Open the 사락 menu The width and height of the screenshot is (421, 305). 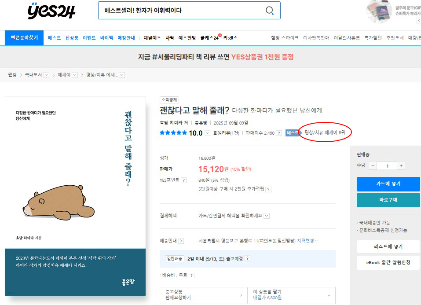(170, 38)
